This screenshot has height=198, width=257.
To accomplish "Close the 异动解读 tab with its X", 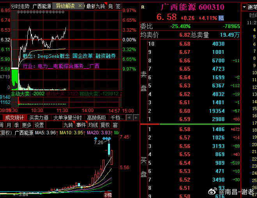I will [80, 6].
